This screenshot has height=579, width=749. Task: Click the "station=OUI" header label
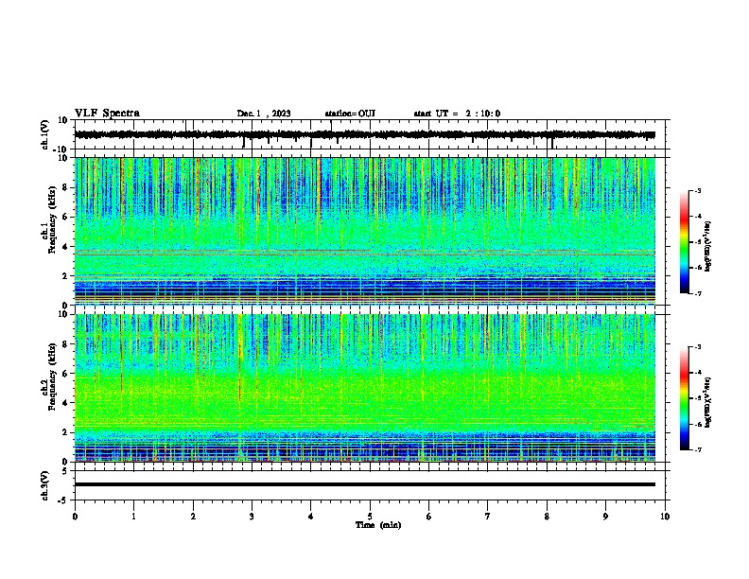(x=350, y=114)
